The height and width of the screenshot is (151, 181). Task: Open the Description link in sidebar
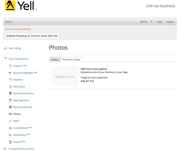point(19,86)
